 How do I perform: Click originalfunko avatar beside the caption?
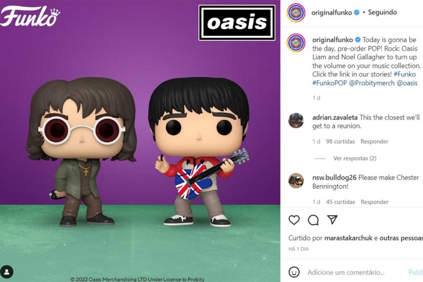pos(296,43)
